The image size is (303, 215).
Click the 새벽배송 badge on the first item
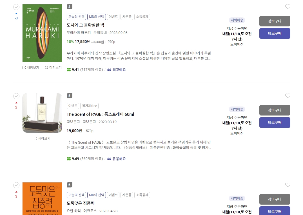coord(237,20)
